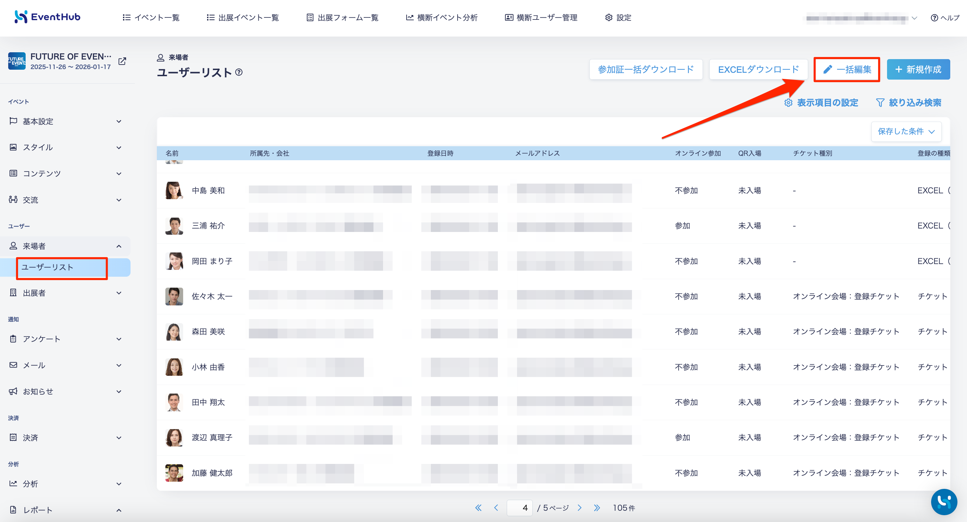Open 設定 in top navigation
Image resolution: width=967 pixels, height=522 pixels.
pos(618,18)
